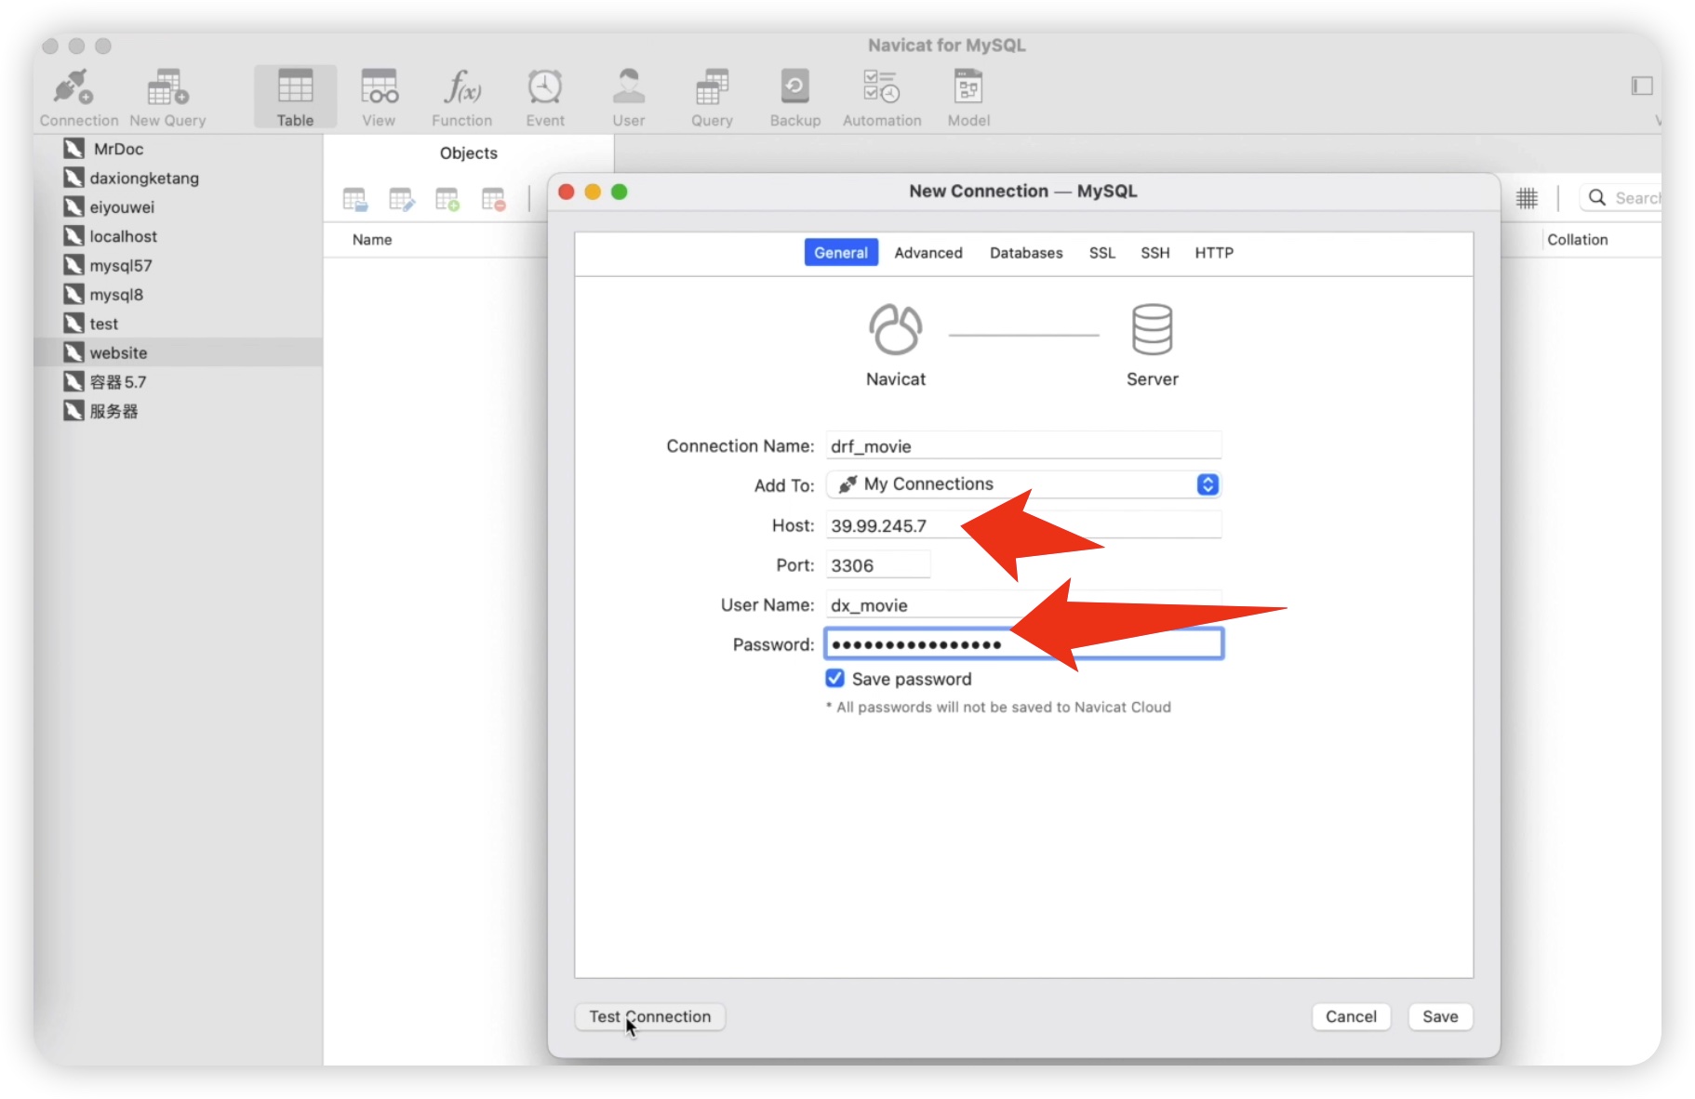The image size is (1695, 1099).
Task: Toggle the sidebar panel icon at top right
Action: point(1642,86)
